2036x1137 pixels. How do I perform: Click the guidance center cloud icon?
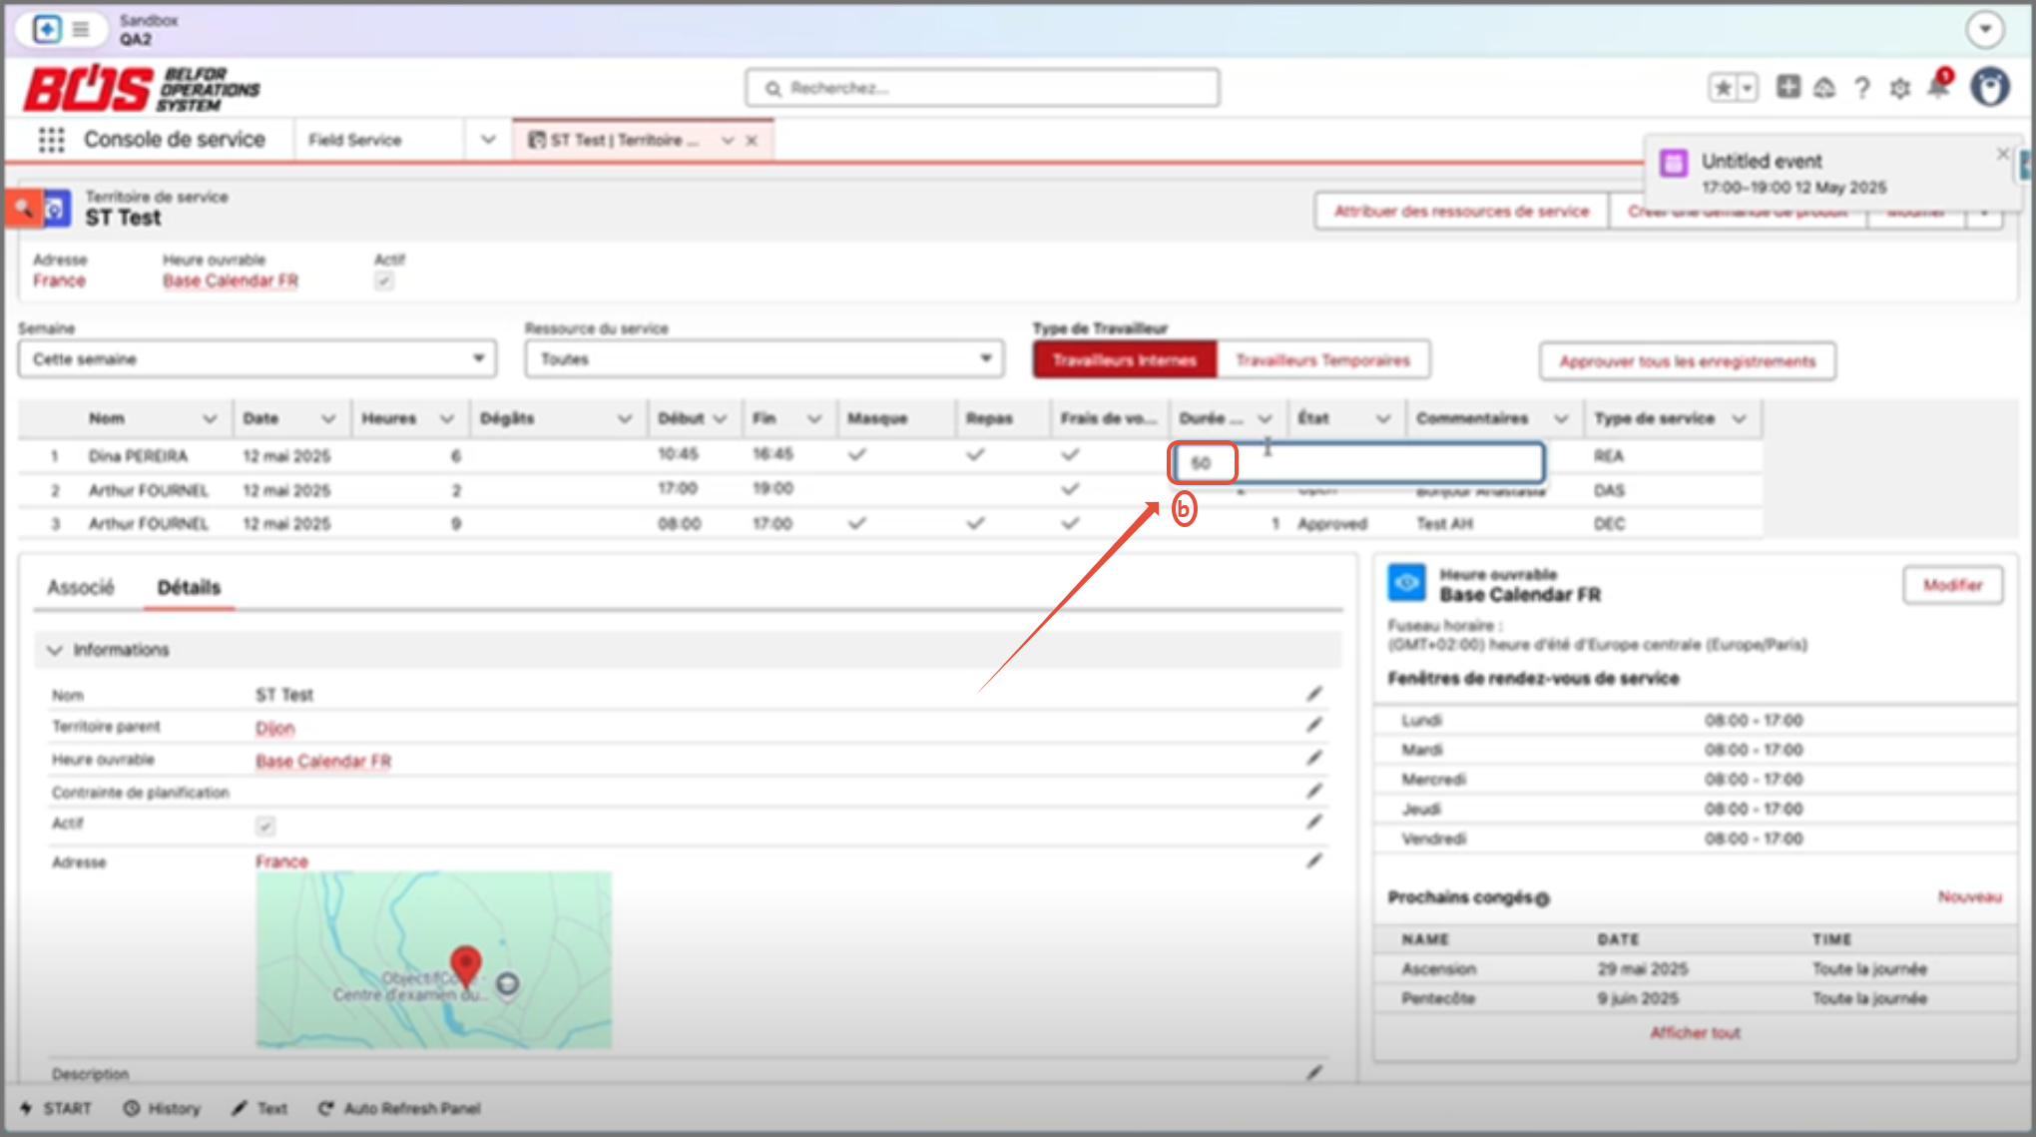click(1824, 88)
